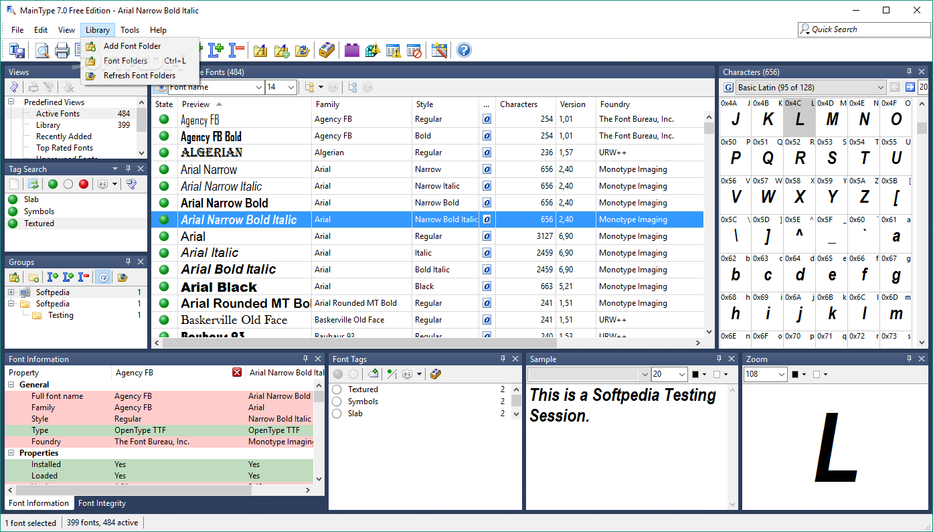Go to next character block blue arrow

click(910, 87)
